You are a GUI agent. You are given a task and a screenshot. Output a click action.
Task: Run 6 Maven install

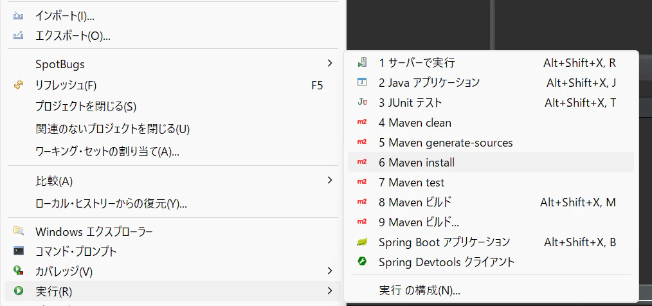[x=491, y=162]
